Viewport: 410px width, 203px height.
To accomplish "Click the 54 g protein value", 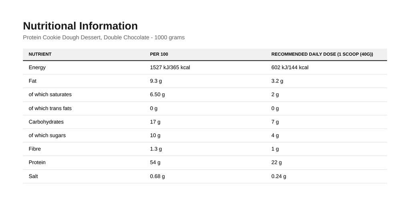I will (155, 163).
